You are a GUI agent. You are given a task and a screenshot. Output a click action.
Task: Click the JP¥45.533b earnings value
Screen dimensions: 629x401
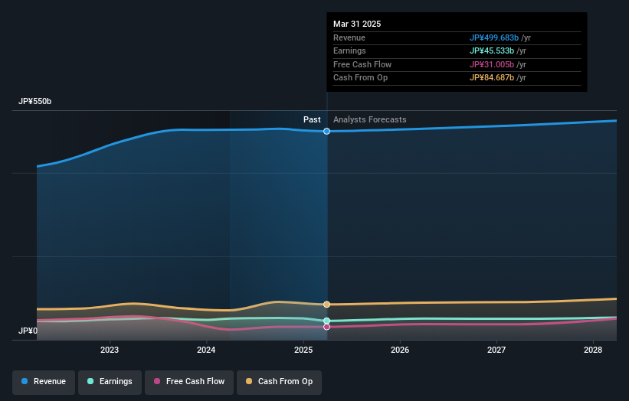pos(492,51)
